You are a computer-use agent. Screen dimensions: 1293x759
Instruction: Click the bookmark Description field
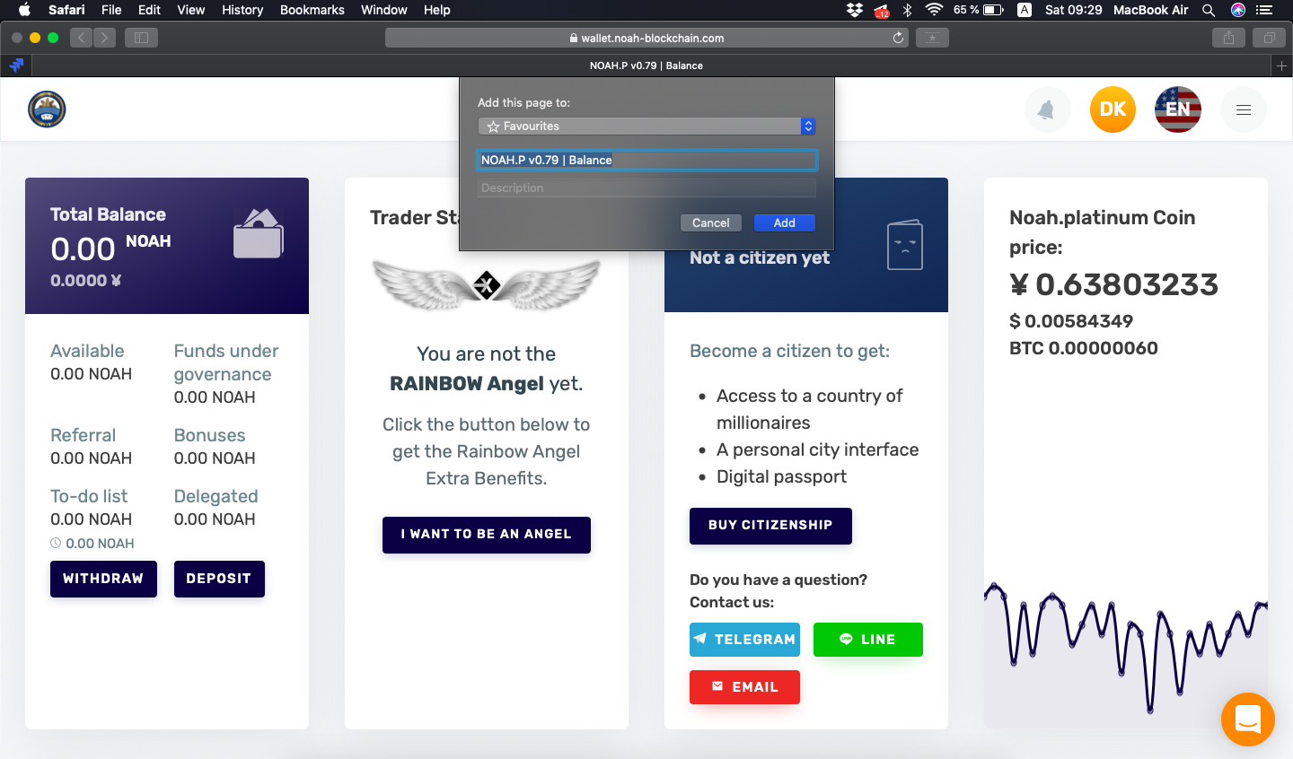point(646,188)
